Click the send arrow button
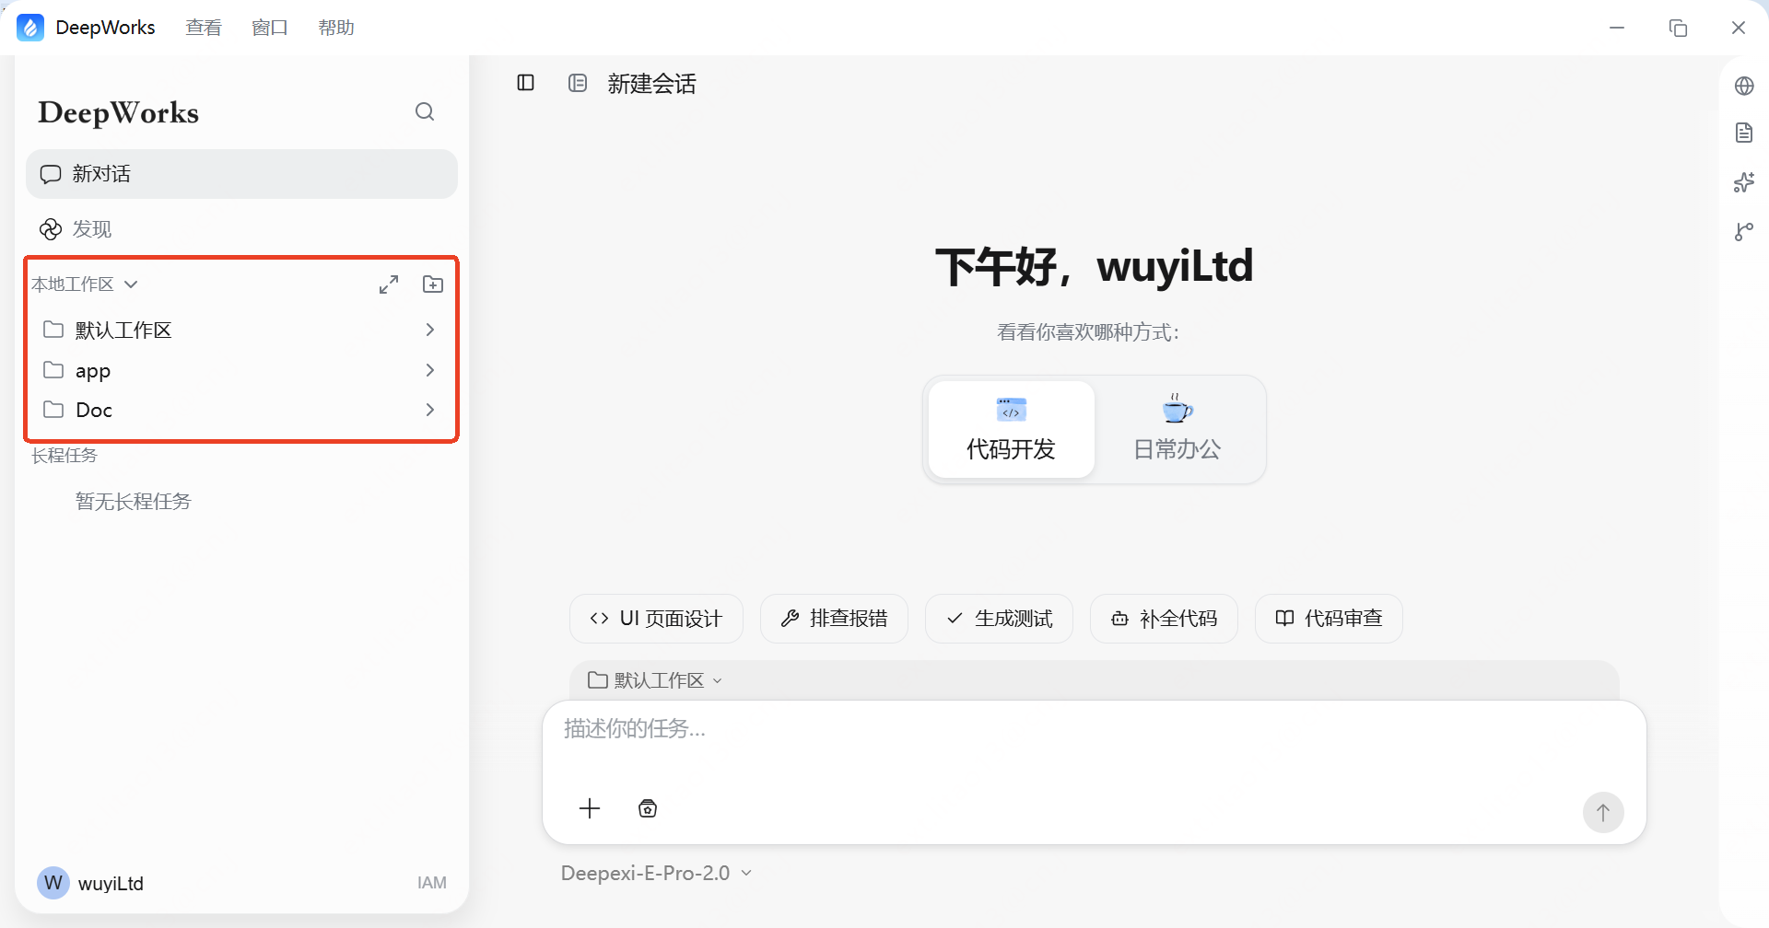1769x928 pixels. [x=1603, y=812]
